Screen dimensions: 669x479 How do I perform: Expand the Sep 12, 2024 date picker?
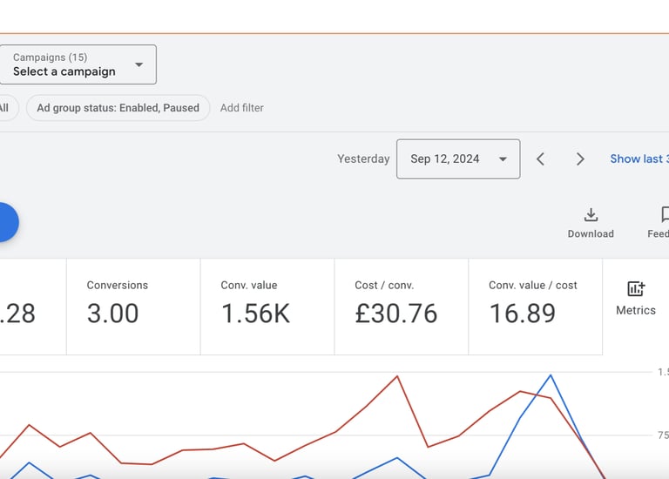(458, 159)
